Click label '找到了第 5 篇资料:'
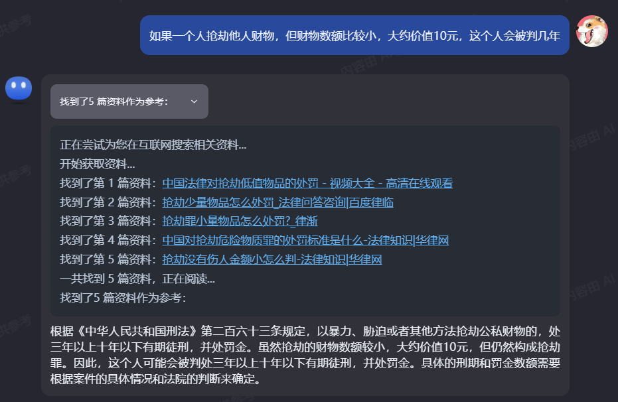This screenshot has width=618, height=402. click(x=108, y=259)
